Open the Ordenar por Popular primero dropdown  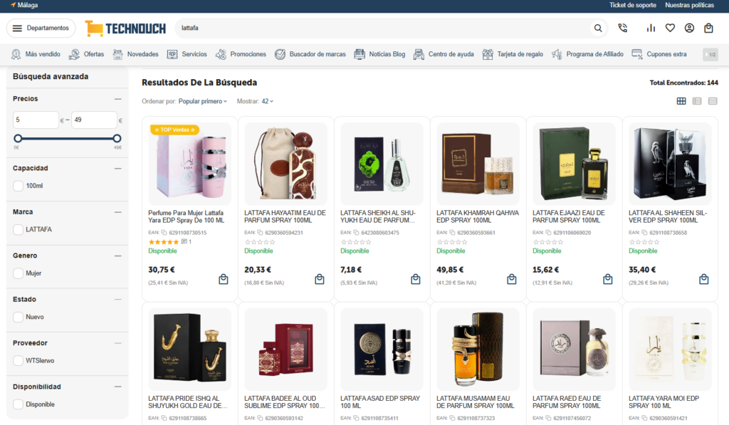coord(203,101)
